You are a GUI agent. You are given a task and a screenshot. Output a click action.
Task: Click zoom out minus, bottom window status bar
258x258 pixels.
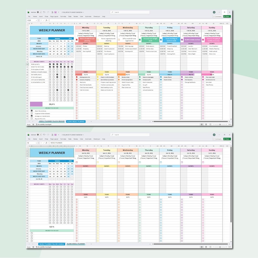pyautogui.click(x=214, y=247)
